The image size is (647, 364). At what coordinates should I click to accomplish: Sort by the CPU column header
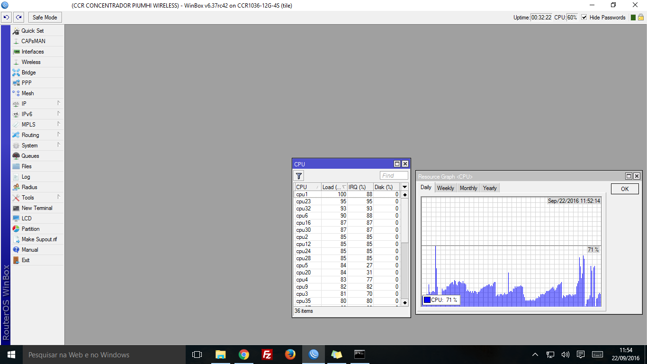coord(307,187)
